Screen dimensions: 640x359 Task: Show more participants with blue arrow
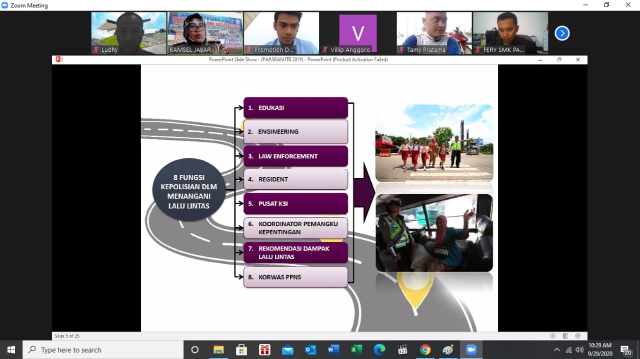[562, 33]
